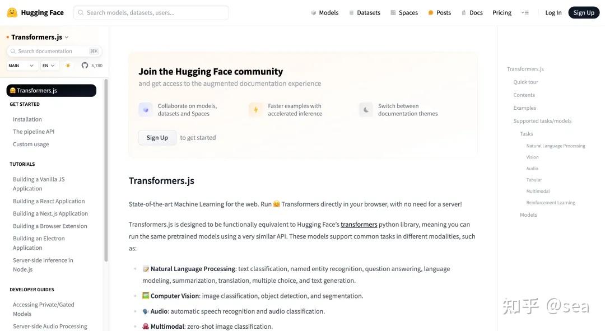Viewport: 605px width, 331px height.
Task: Select Installation in the sidebar
Action: pyautogui.click(x=27, y=119)
